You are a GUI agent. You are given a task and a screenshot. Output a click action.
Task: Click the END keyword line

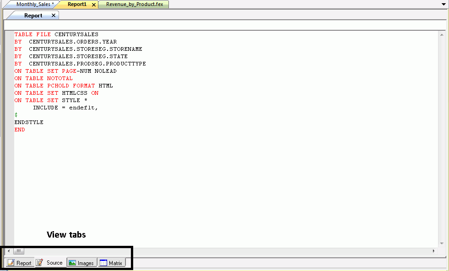(x=20, y=130)
